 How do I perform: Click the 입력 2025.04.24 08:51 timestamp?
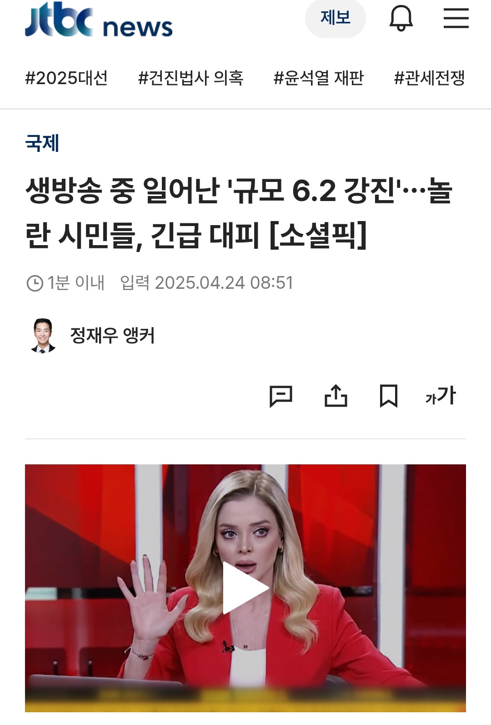206,283
